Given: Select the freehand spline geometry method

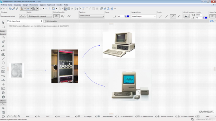Looking at the screenshot, I should point(69,16).
